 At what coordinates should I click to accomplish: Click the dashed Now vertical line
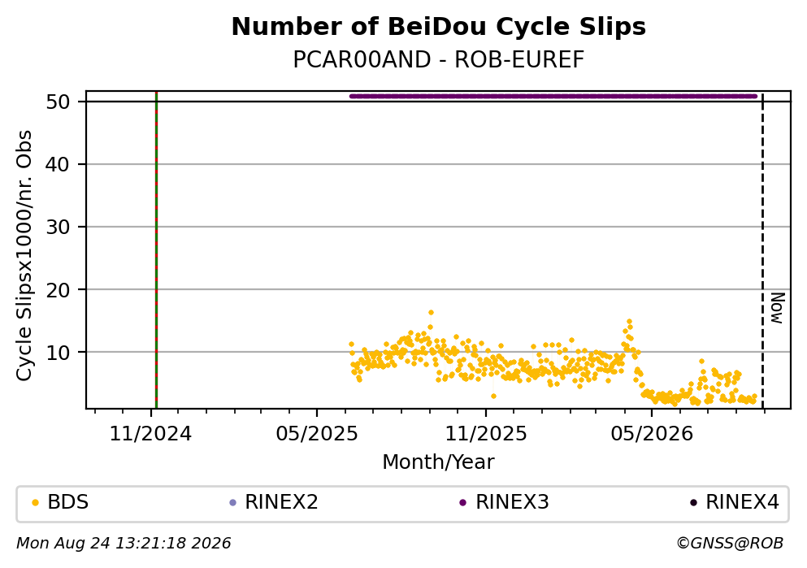coord(762,250)
